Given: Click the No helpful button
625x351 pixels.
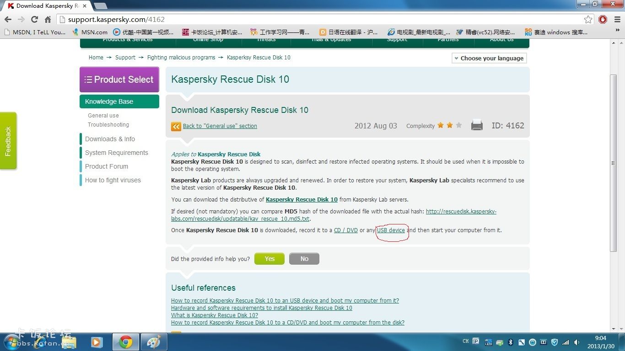Looking at the screenshot, I should click(x=304, y=259).
